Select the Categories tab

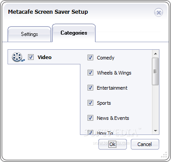[x=74, y=33]
